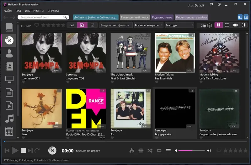
Task: Open the ФАЙЛ menu
Action: [8, 11]
